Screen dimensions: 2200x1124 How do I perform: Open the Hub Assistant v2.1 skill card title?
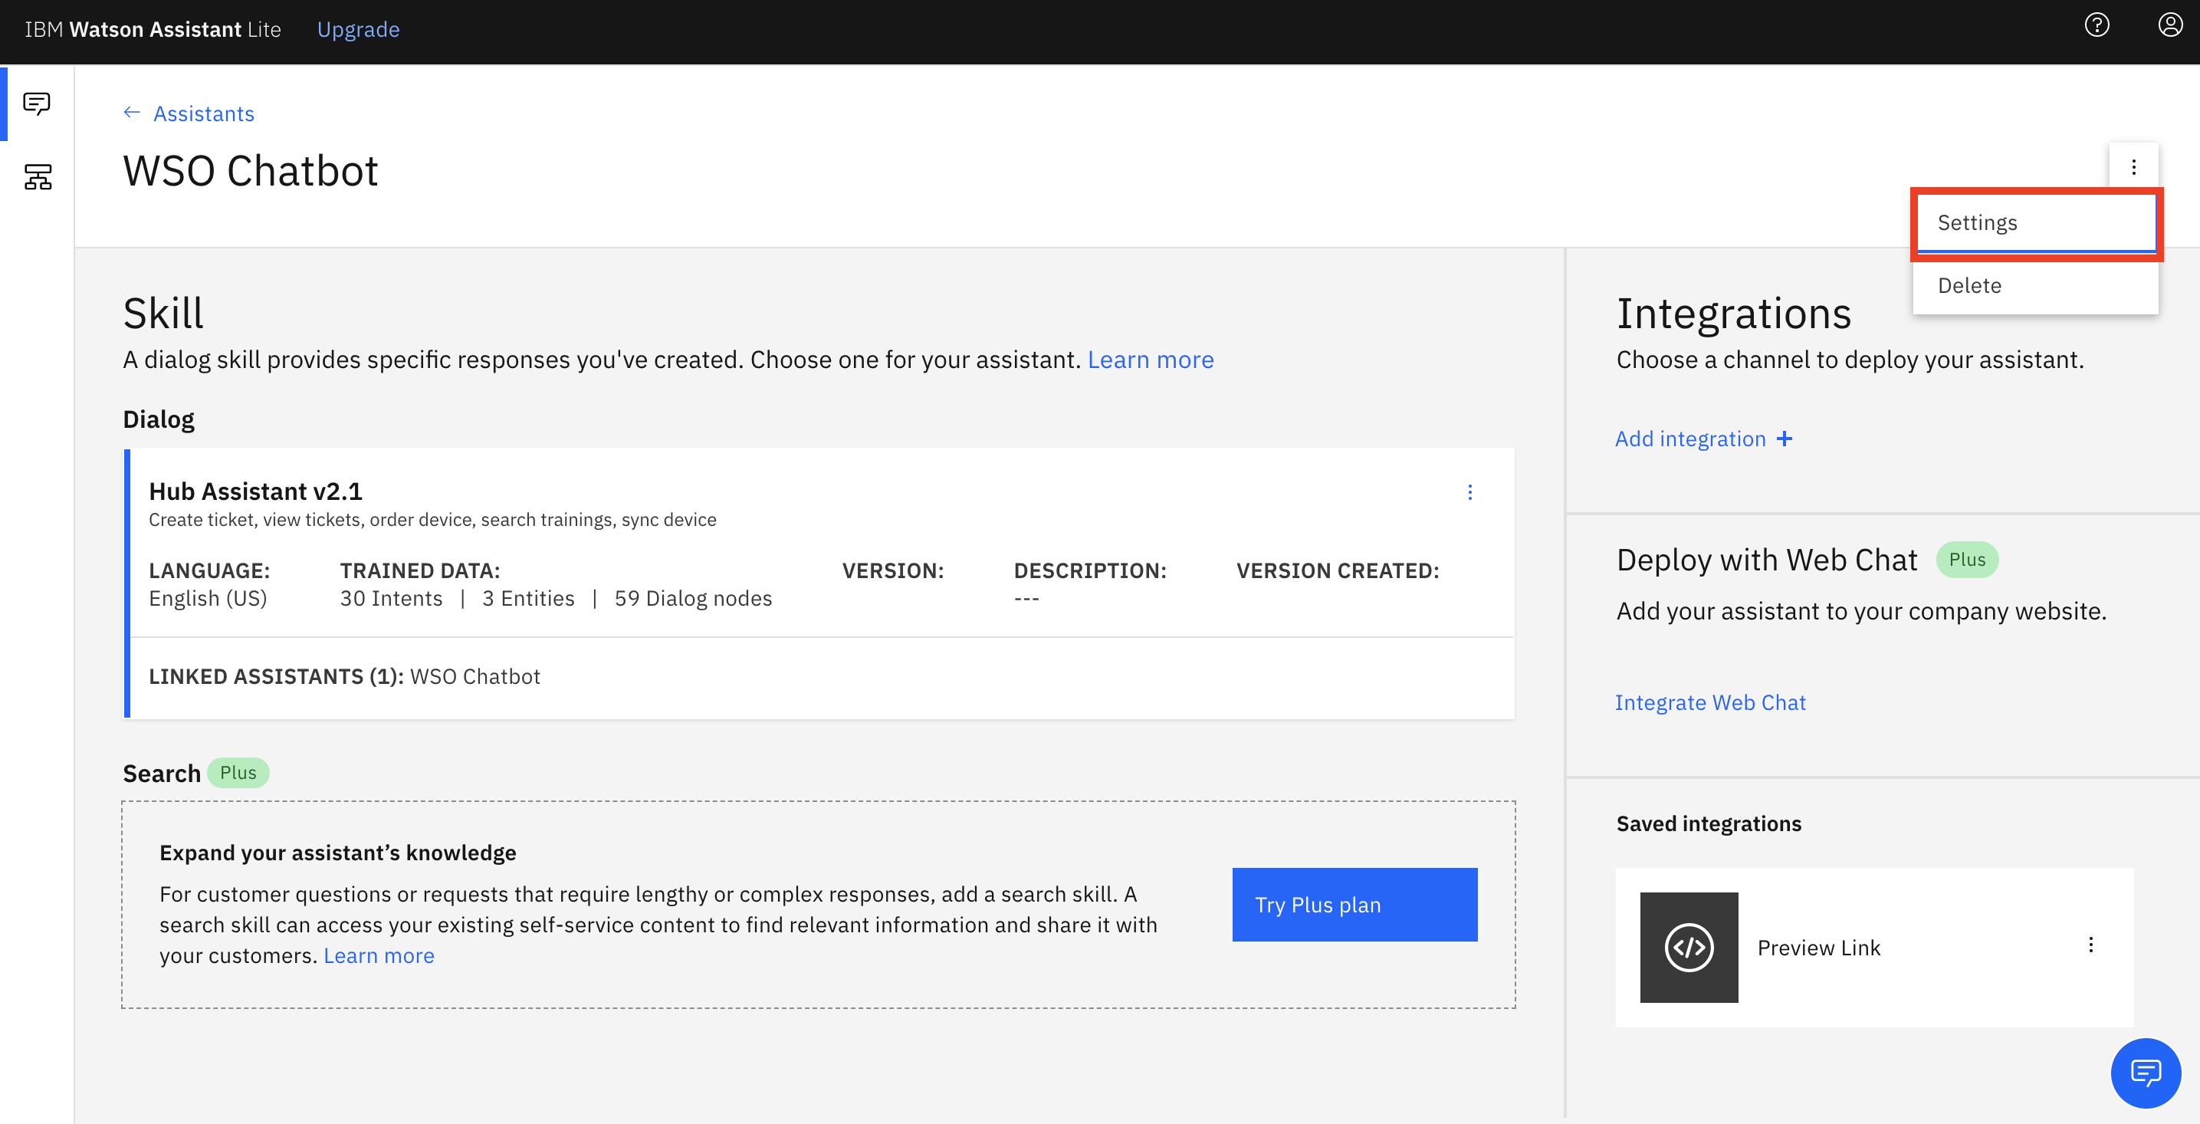pyautogui.click(x=255, y=491)
